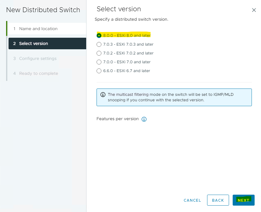The height and width of the screenshot is (212, 261).
Task: Click the info icon beside Features per version
Action: pos(144,119)
